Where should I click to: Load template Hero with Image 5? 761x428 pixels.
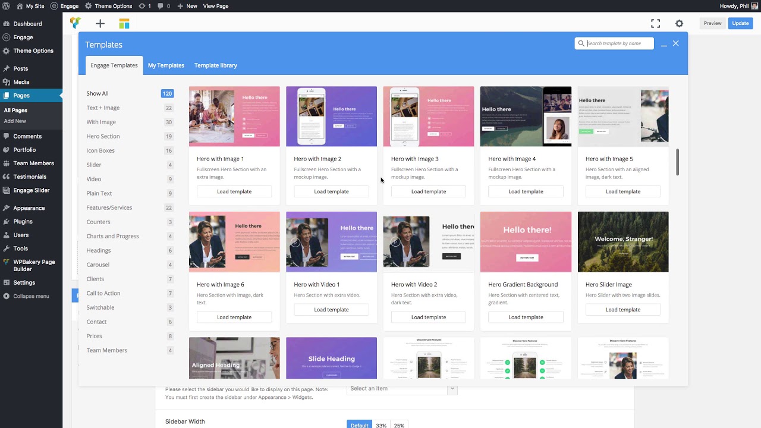click(x=623, y=191)
